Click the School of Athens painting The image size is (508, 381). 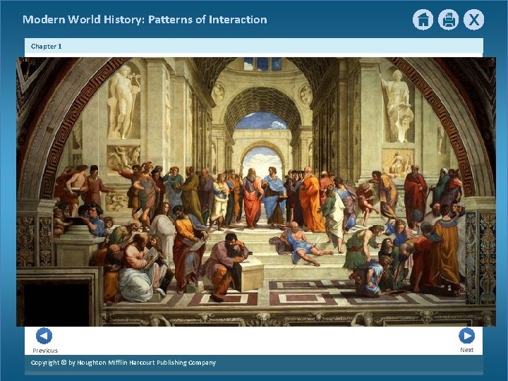click(x=256, y=192)
